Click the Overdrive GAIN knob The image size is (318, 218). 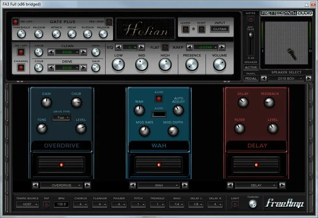click(x=46, y=102)
